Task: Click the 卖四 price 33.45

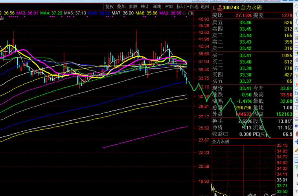Action: (245, 29)
